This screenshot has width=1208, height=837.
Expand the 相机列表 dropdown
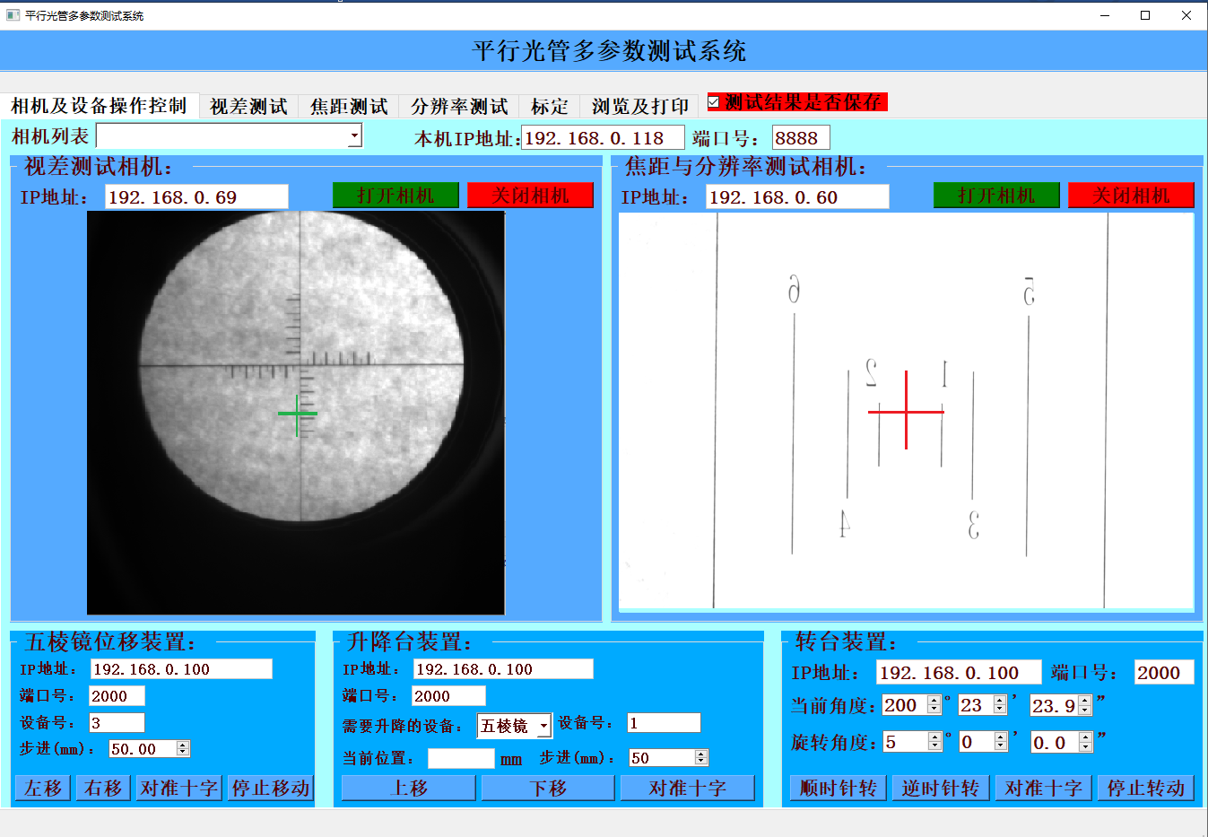point(355,135)
